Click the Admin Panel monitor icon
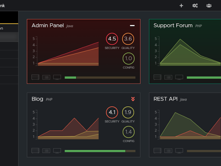The width and height of the screenshot is (221, 166). click(57, 77)
